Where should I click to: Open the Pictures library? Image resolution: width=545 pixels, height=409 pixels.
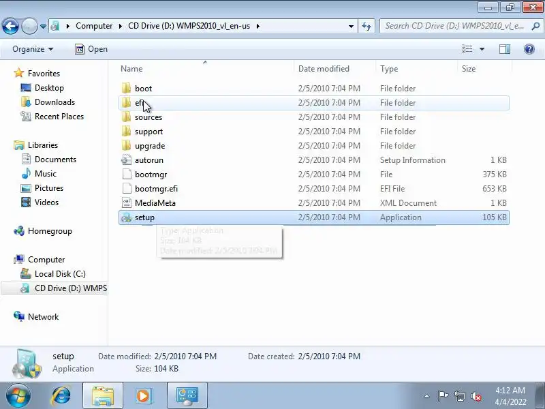pyautogui.click(x=48, y=188)
